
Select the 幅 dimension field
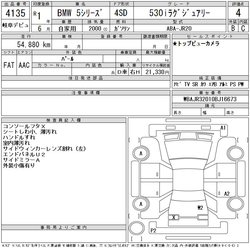click(213, 112)
